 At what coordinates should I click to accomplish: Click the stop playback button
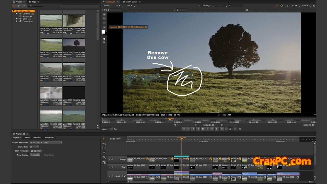[x=203, y=129]
